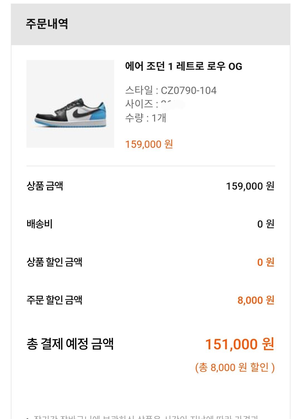This screenshot has height=419, width=293.
Task: Select the 상품 할인 금액 label
Action: point(54,262)
